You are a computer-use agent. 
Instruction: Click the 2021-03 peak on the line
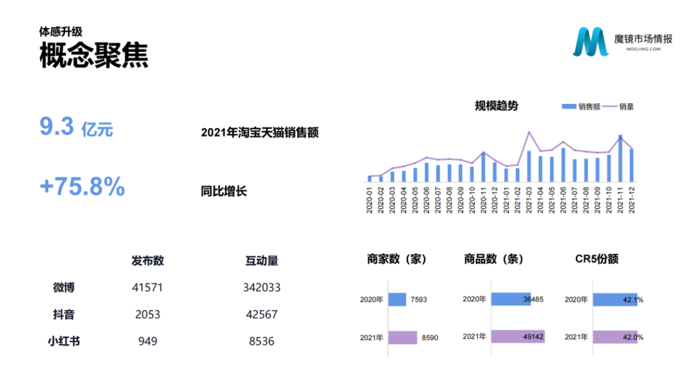[x=529, y=132]
